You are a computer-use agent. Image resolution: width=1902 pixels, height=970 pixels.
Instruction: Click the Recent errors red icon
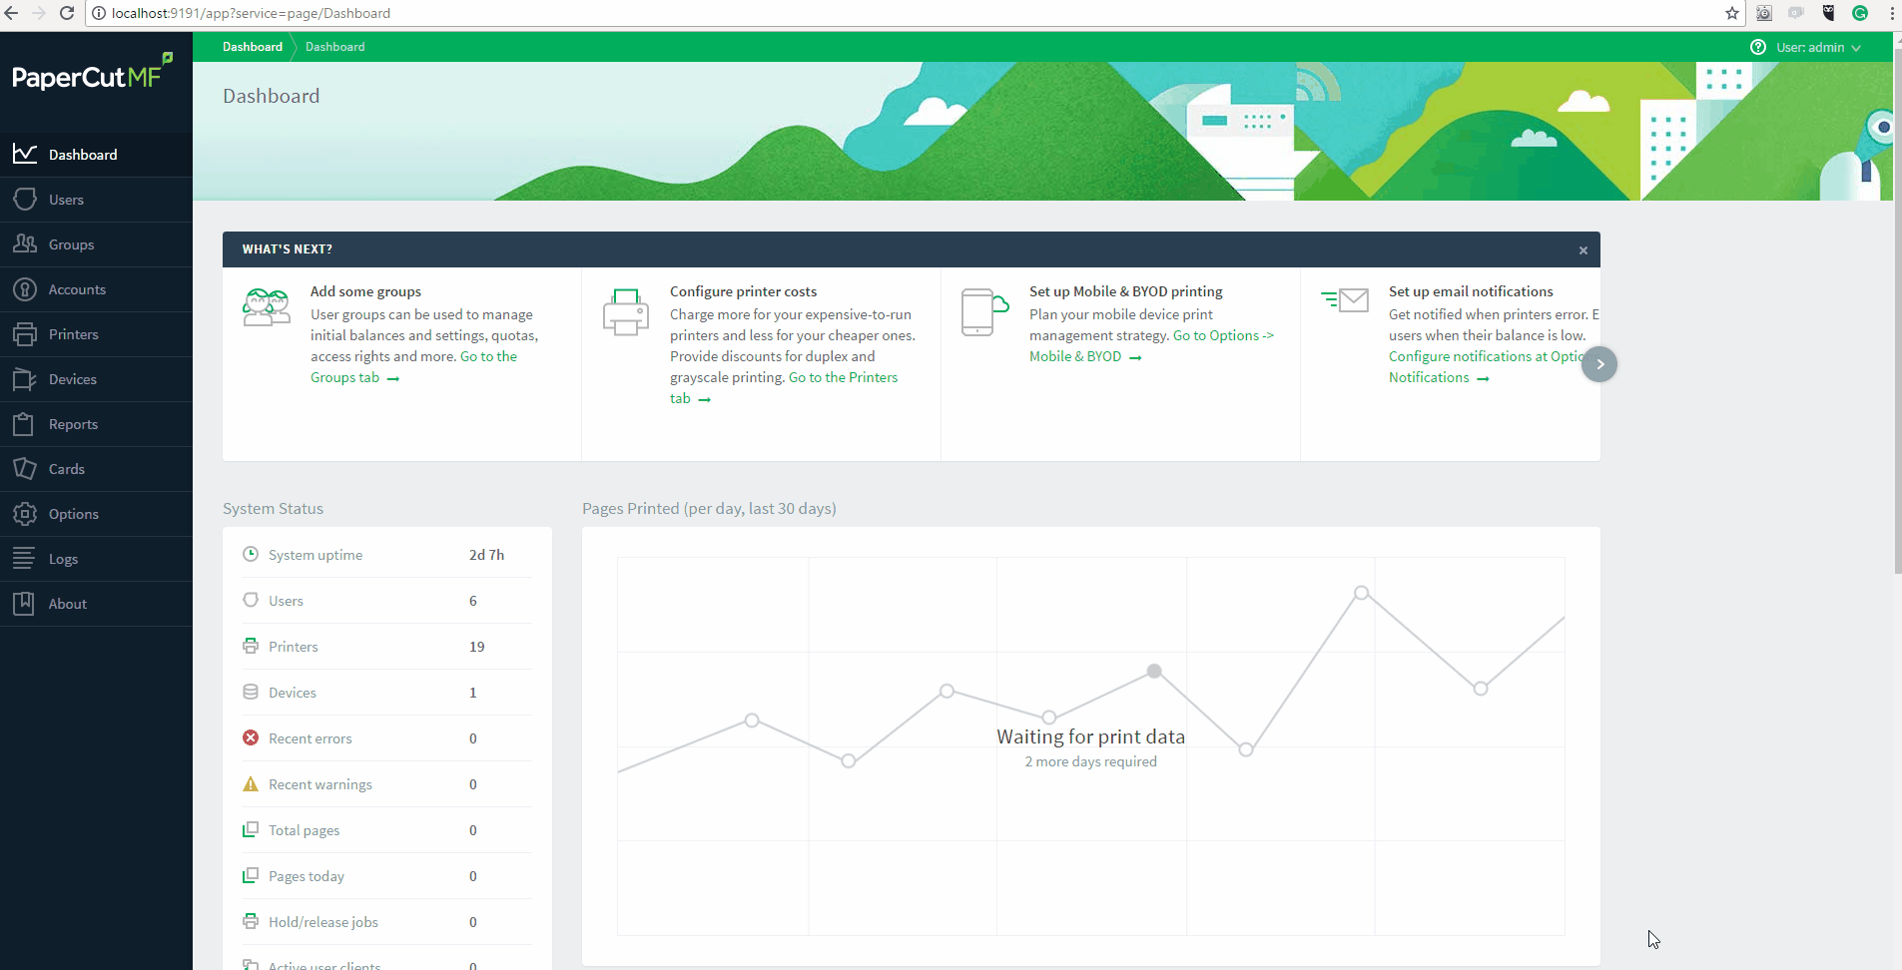(251, 737)
